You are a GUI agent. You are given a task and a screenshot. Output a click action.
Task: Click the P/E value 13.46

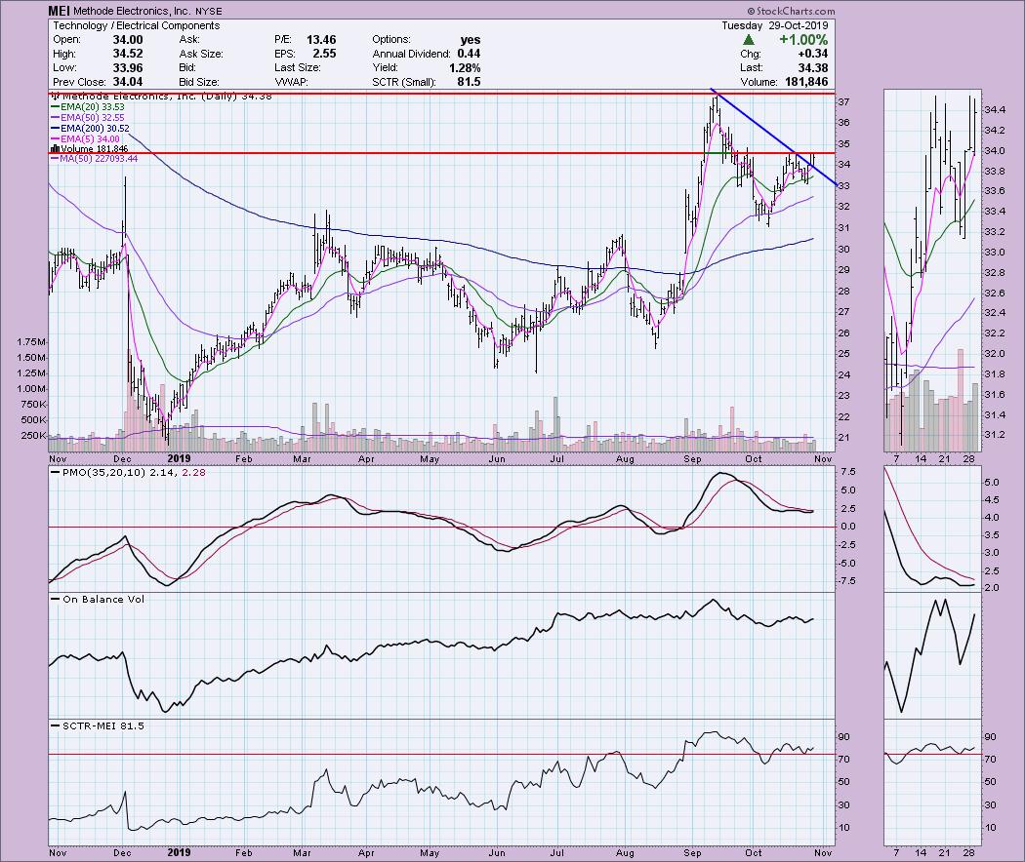point(321,40)
